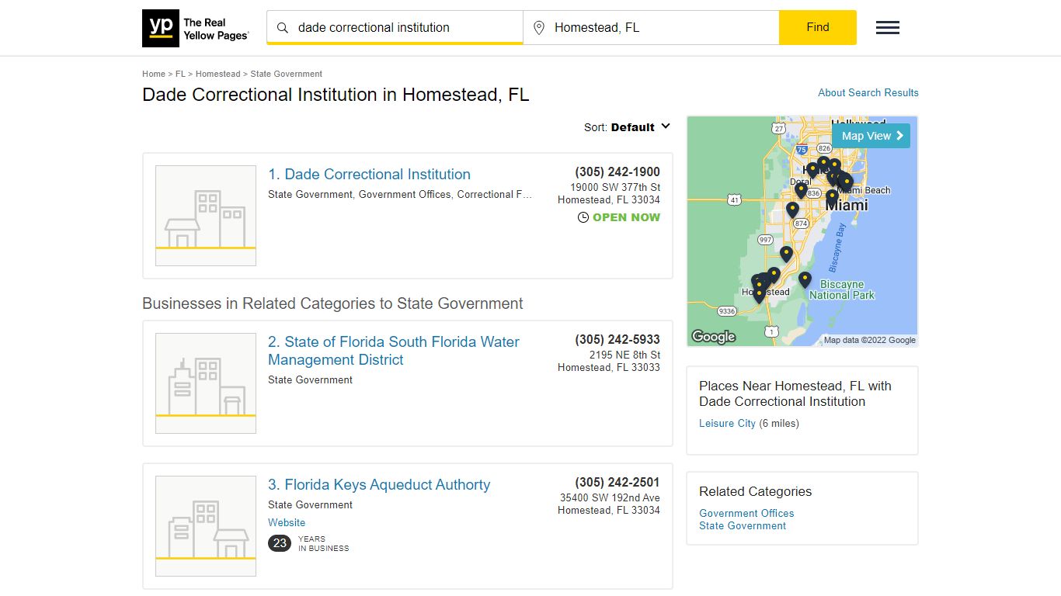The width and height of the screenshot is (1061, 596).
Task: Click Dade listing categories text line
Action: (400, 195)
